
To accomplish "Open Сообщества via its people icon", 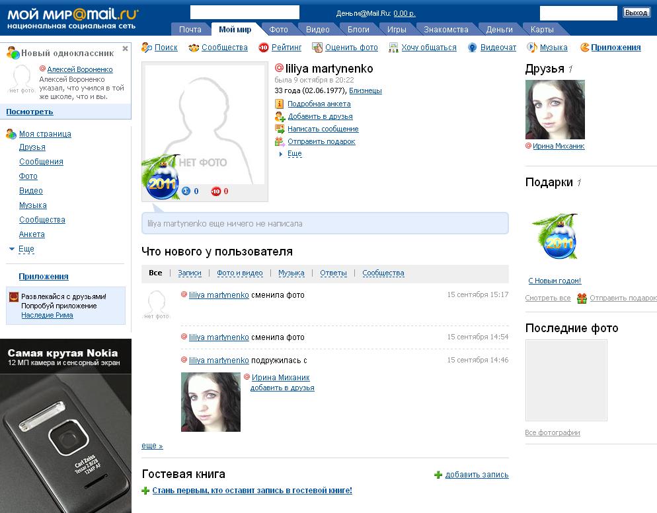I will pyautogui.click(x=194, y=48).
